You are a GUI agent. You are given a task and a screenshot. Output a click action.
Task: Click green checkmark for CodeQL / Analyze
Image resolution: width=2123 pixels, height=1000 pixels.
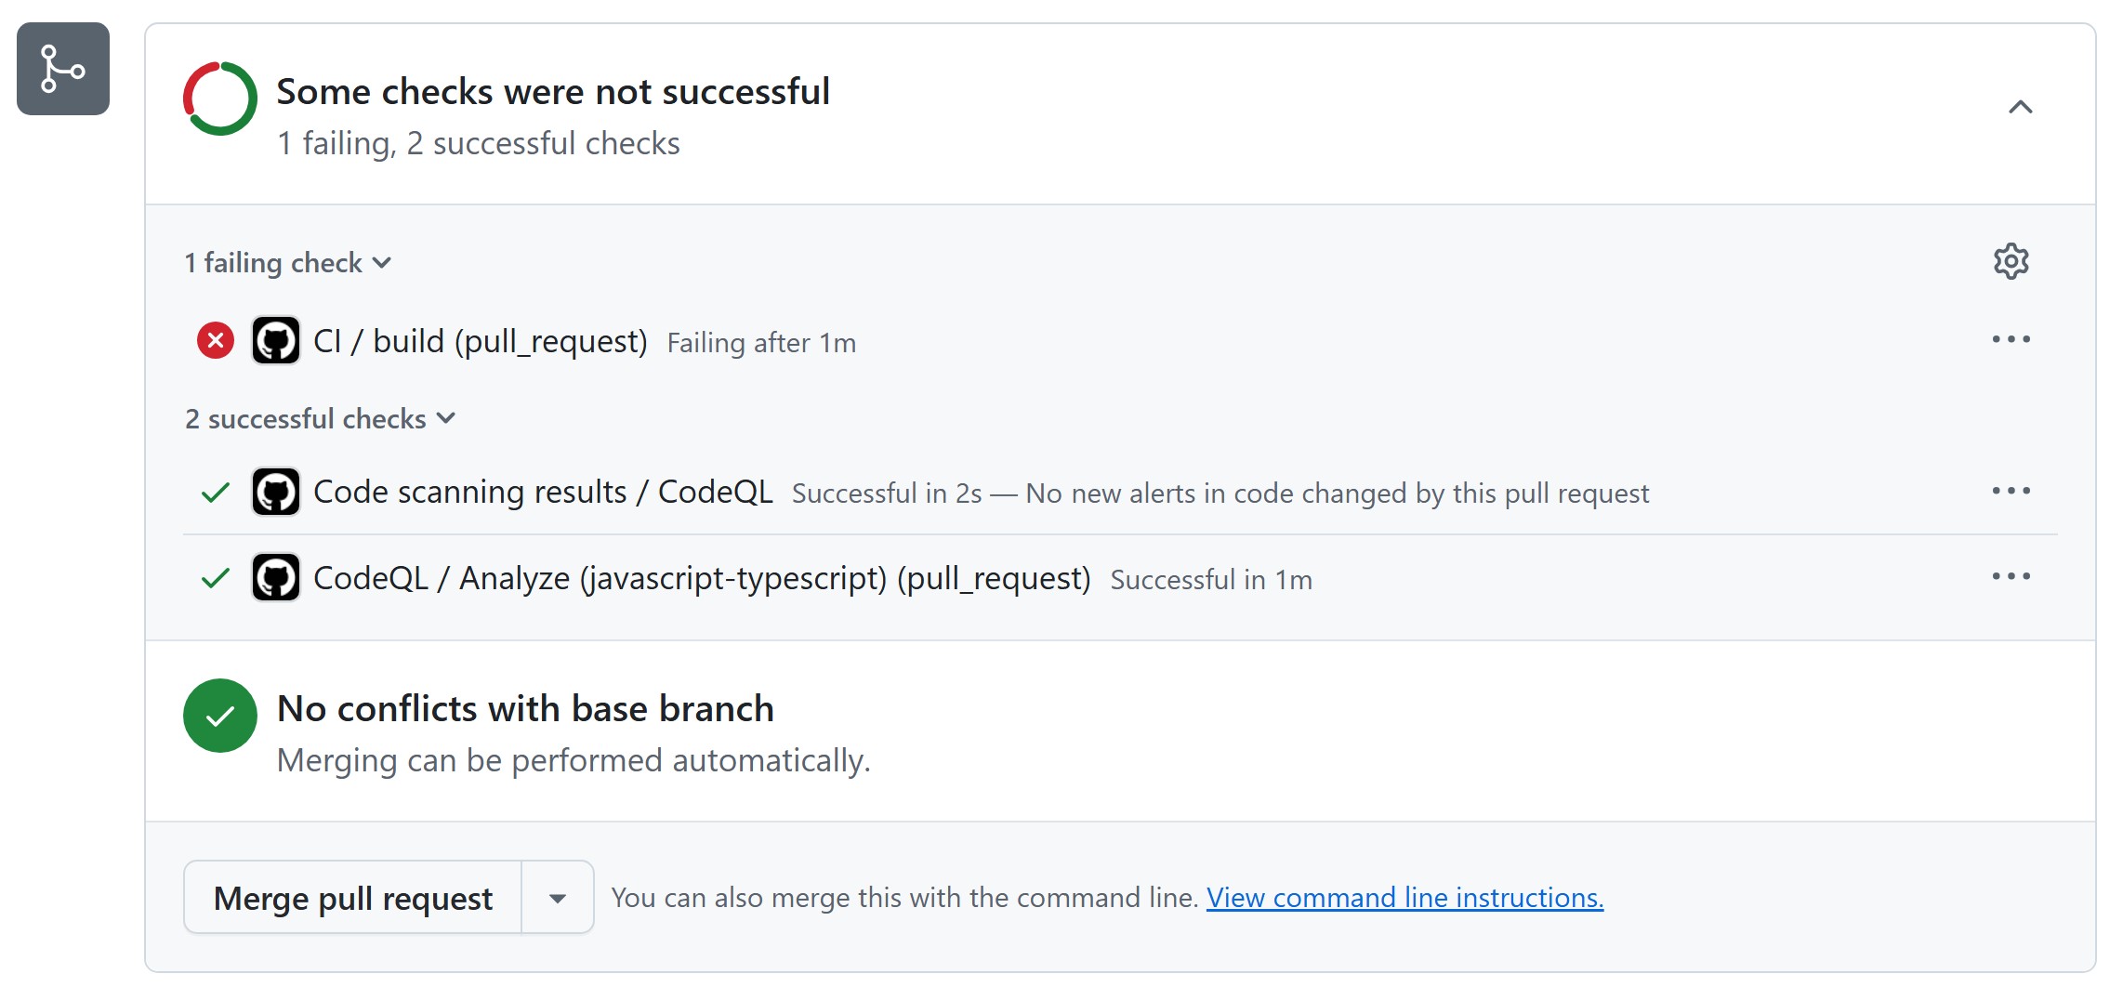[216, 578]
